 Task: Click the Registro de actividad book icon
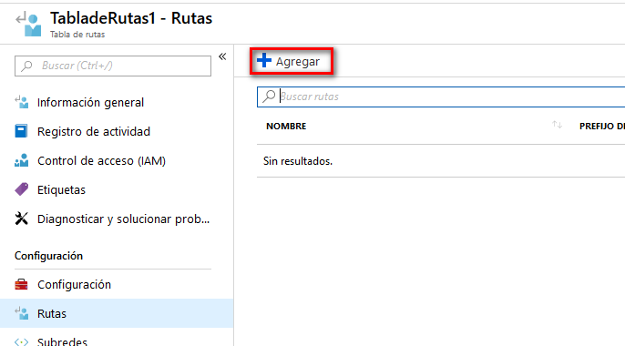coord(21,131)
